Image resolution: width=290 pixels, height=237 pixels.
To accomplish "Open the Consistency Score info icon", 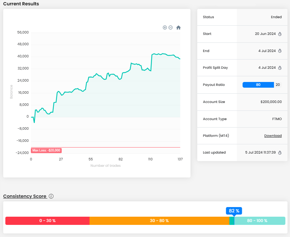I will coord(51,196).
